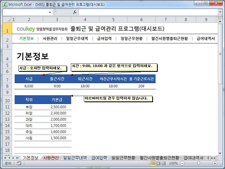225x169 pixels.
Task: Click the Excel application icon in title bar
Action: coord(5,4)
